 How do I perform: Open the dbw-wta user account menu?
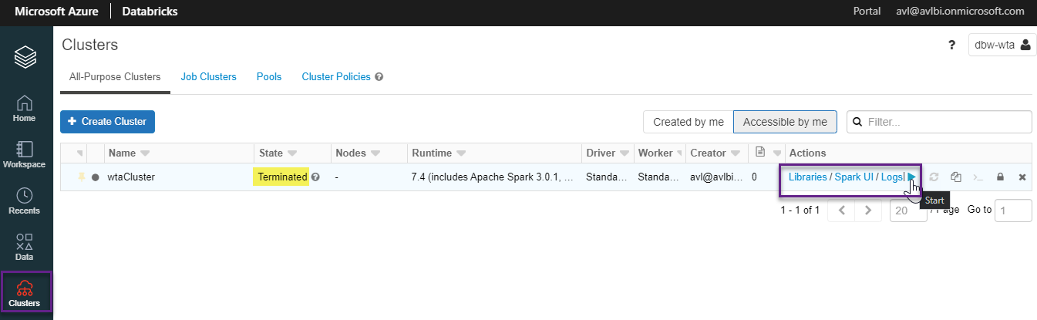(1001, 45)
